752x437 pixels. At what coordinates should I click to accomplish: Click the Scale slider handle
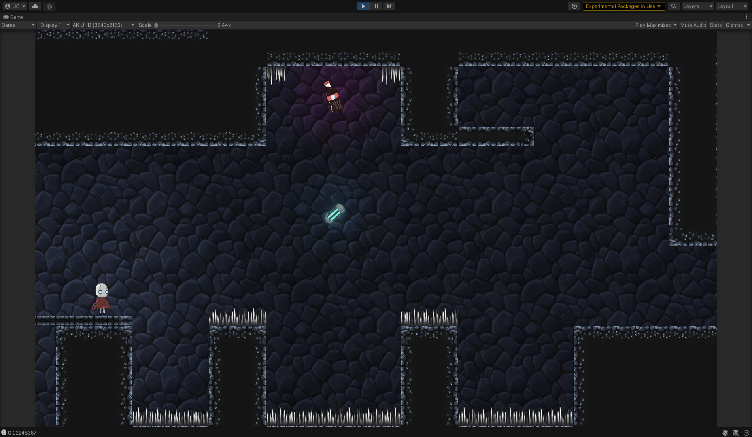(156, 25)
